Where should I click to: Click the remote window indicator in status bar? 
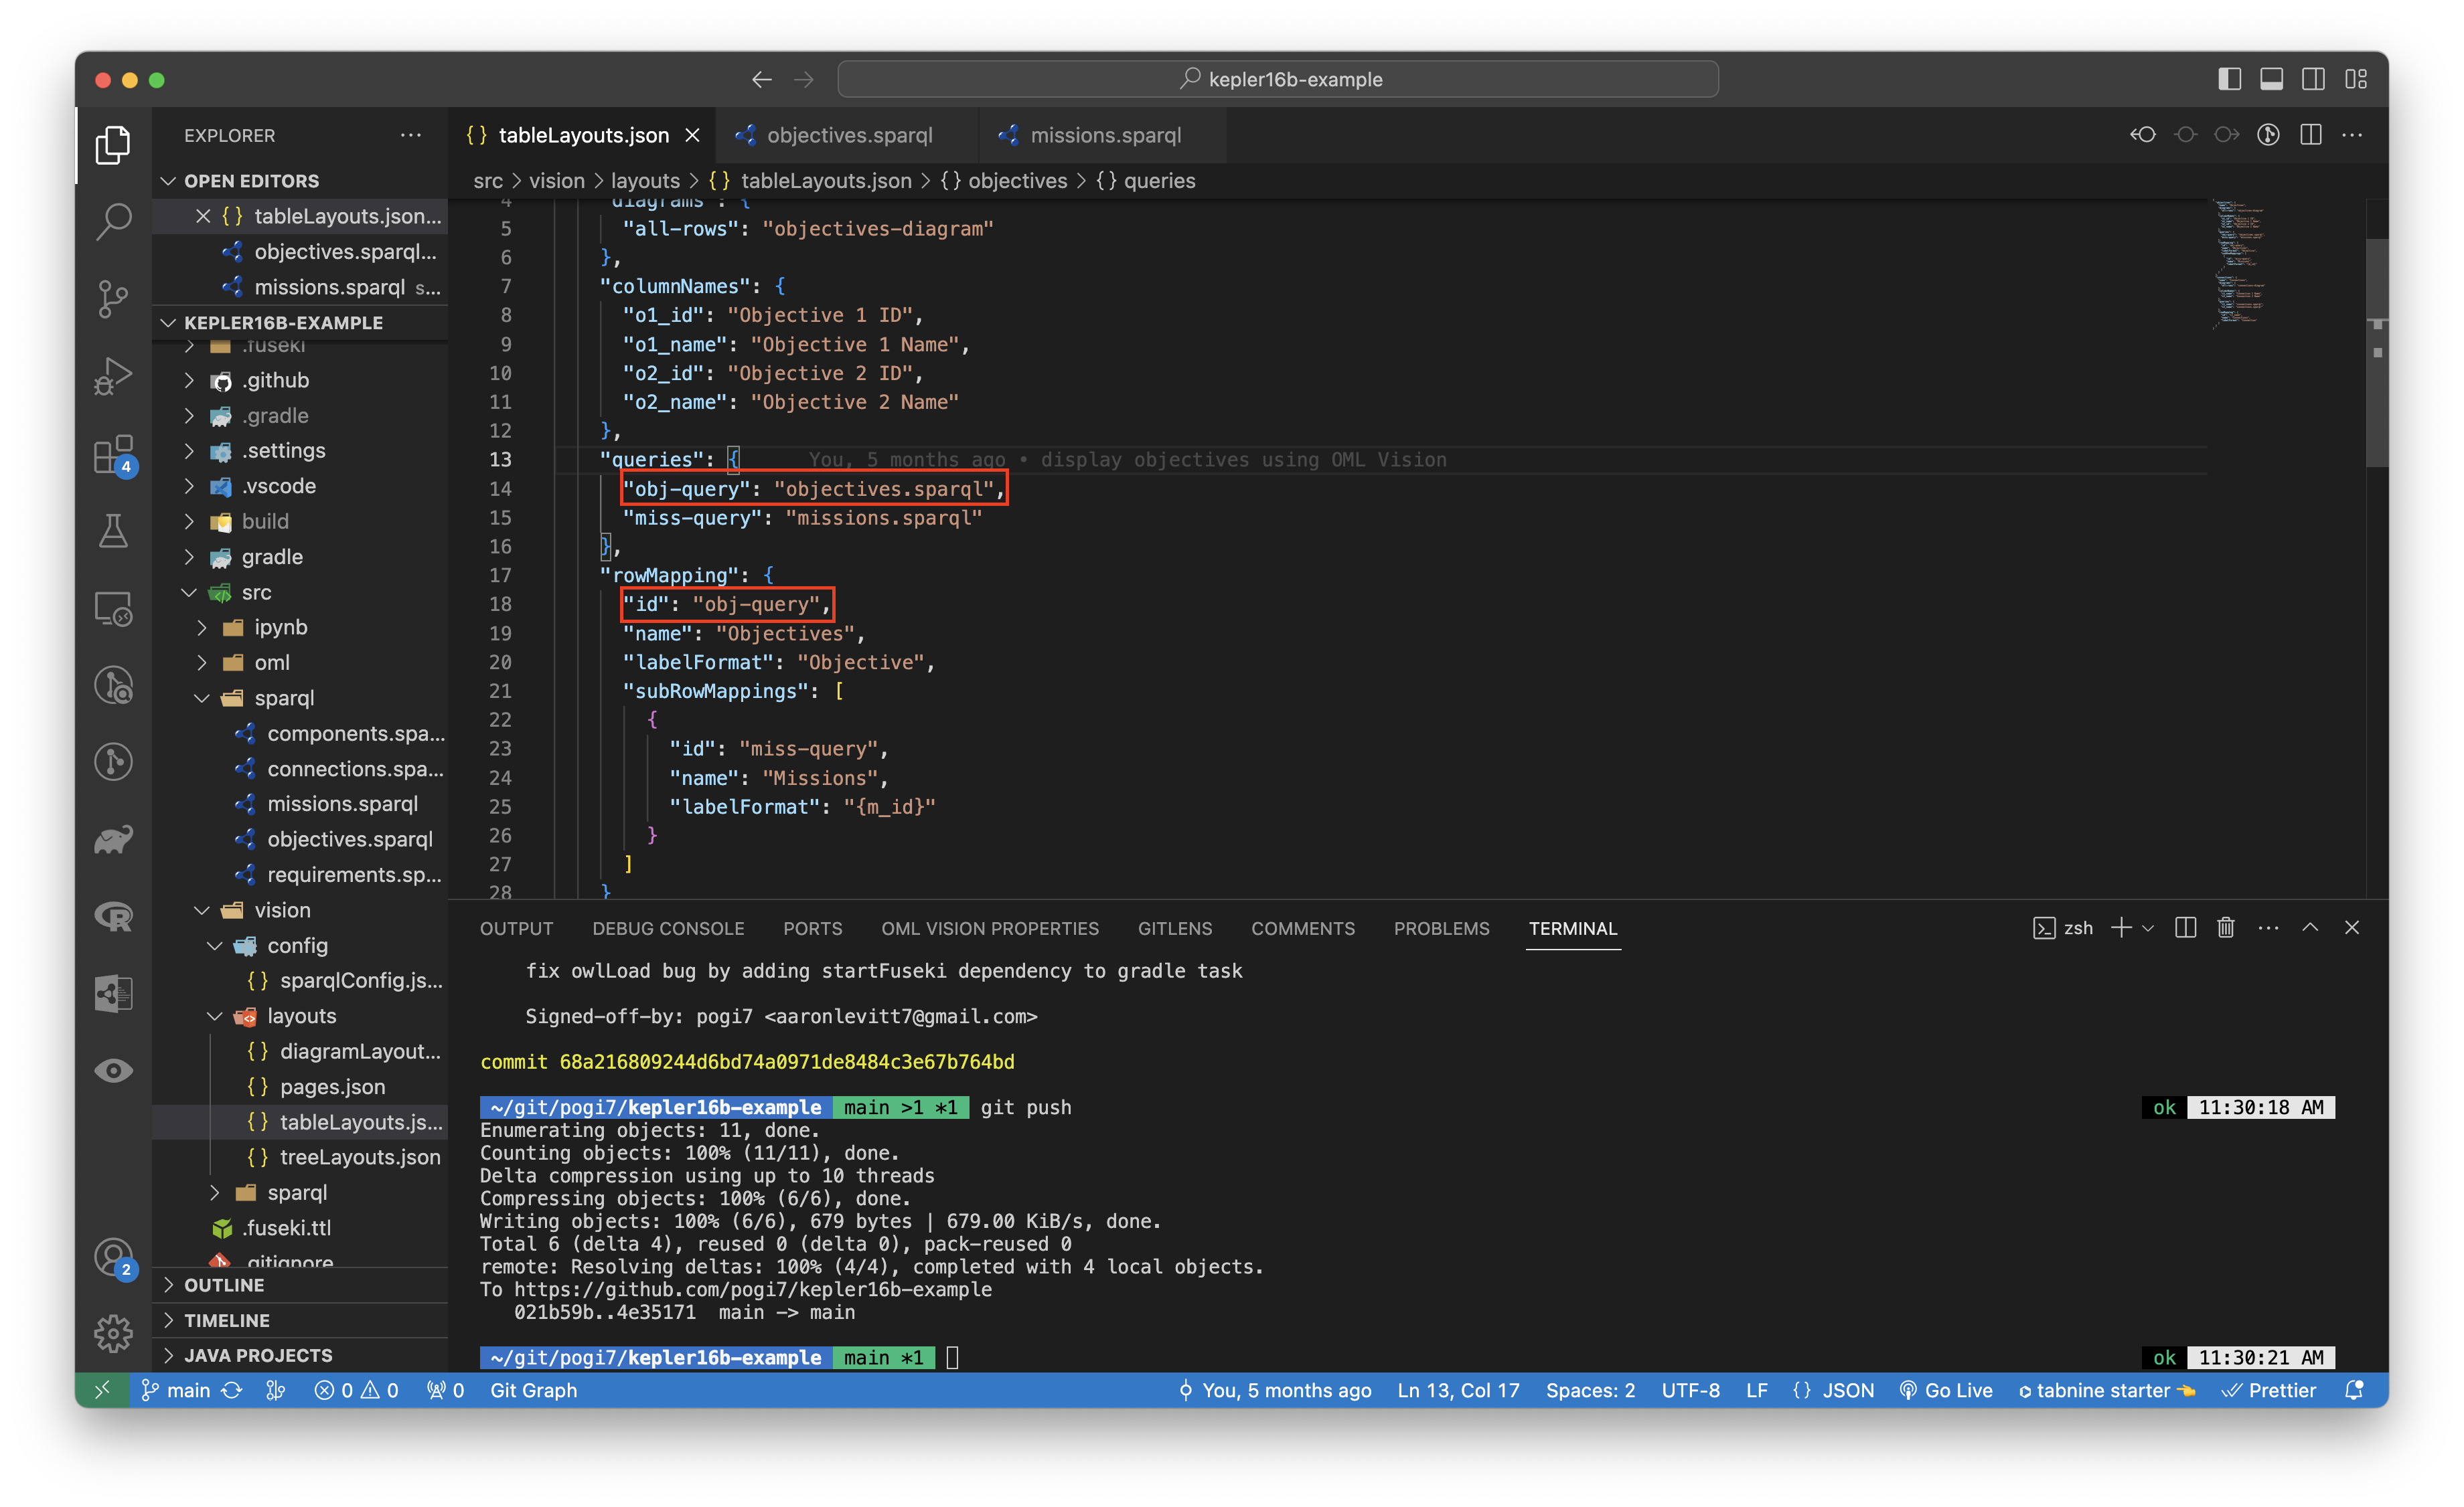click(x=102, y=1390)
